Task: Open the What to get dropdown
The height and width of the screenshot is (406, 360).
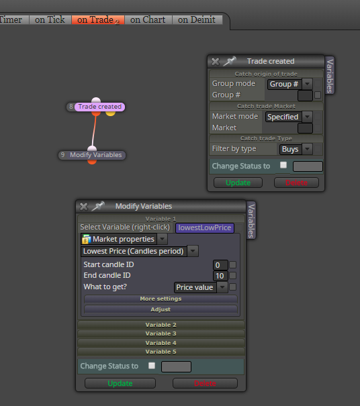Action: [x=222, y=287]
